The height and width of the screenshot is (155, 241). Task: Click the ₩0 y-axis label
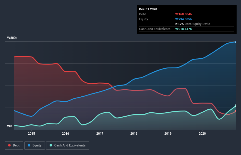9,126
